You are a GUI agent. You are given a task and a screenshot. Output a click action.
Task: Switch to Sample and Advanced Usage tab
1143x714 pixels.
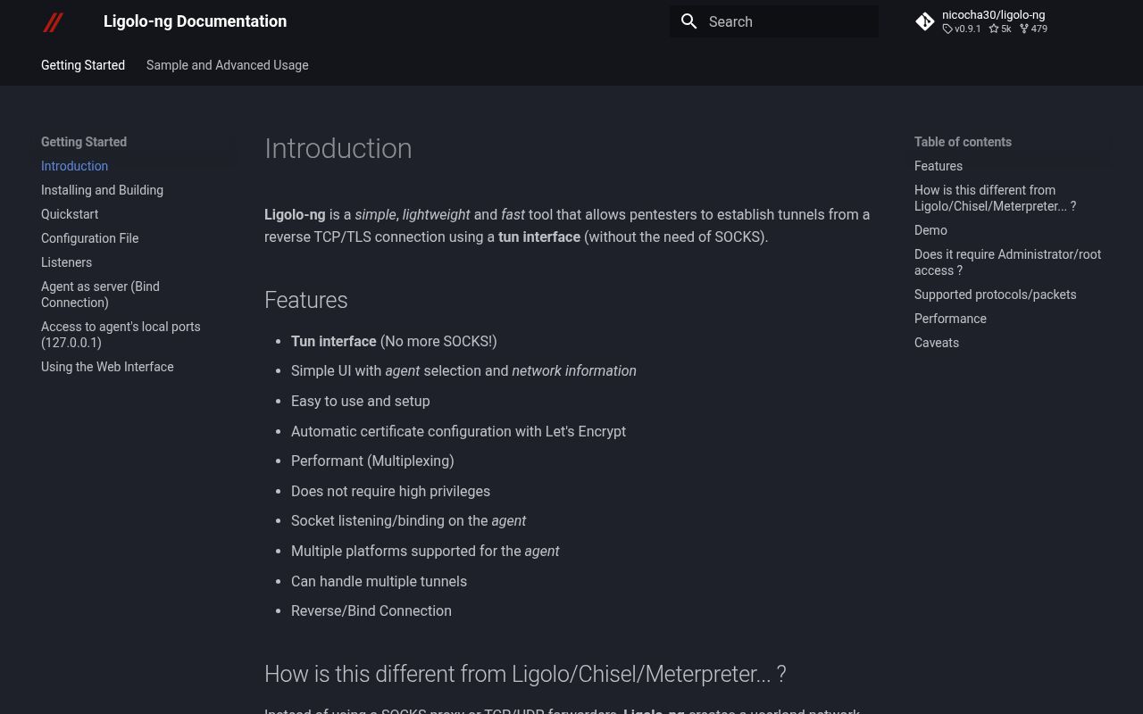click(x=228, y=65)
